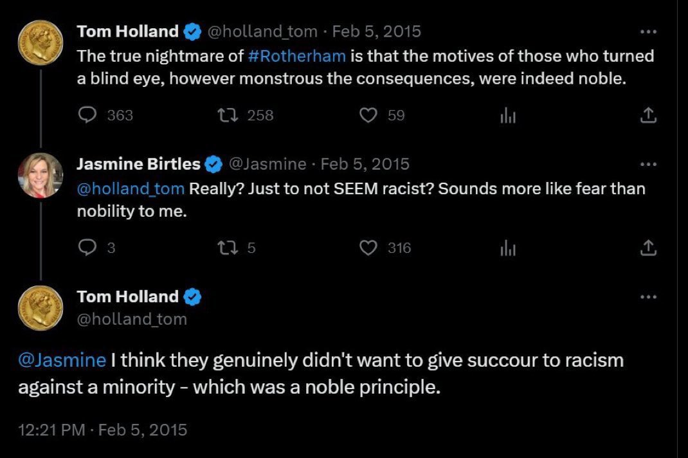Click the 12:21 PM Feb 5, 2015 timestamp
The width and height of the screenshot is (688, 458).
pos(102,430)
